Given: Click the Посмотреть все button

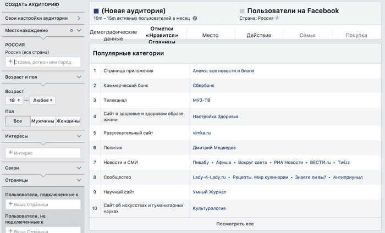Looking at the screenshot, I should coord(235,224).
